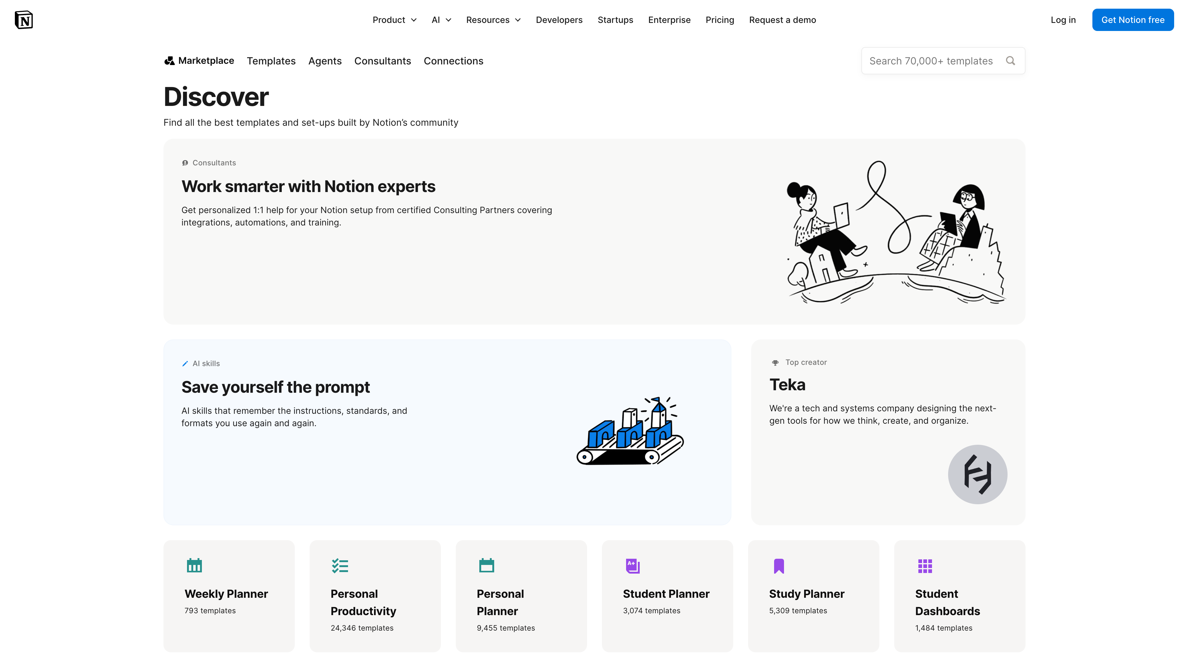The image size is (1189, 669).
Task: Expand the AI dropdown menu
Action: coord(441,20)
